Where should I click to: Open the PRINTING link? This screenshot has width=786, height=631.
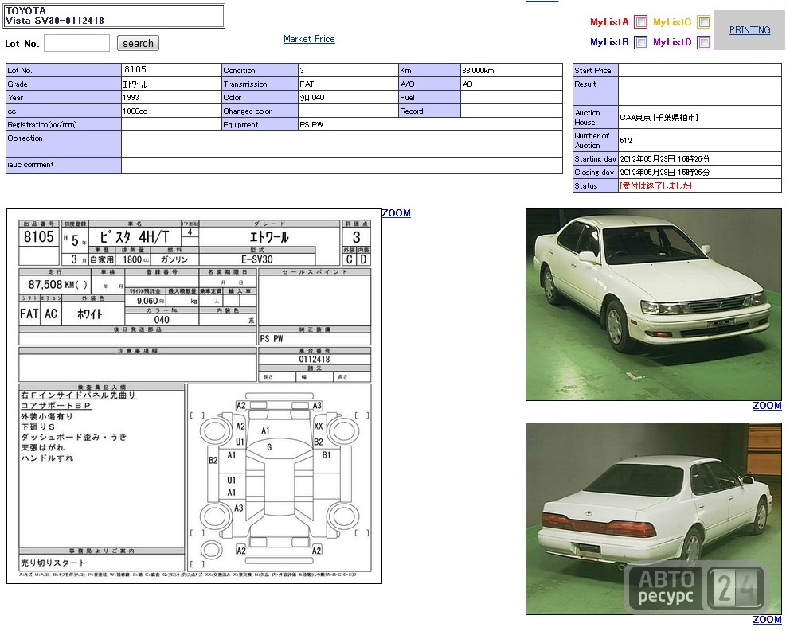click(749, 30)
